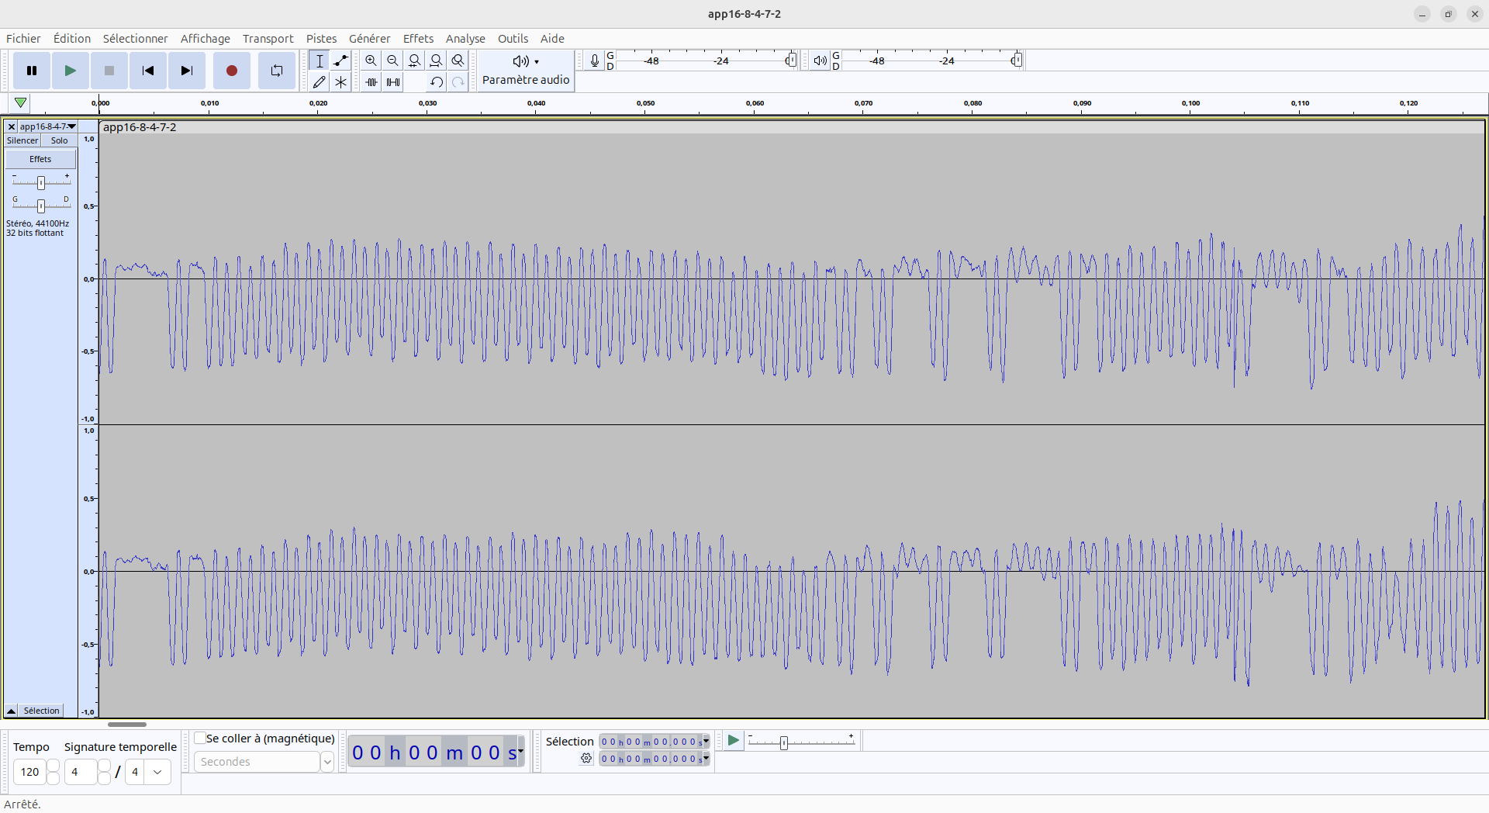Image resolution: width=1489 pixels, height=813 pixels.
Task: Click the Undo arrow icon
Action: coord(437,82)
